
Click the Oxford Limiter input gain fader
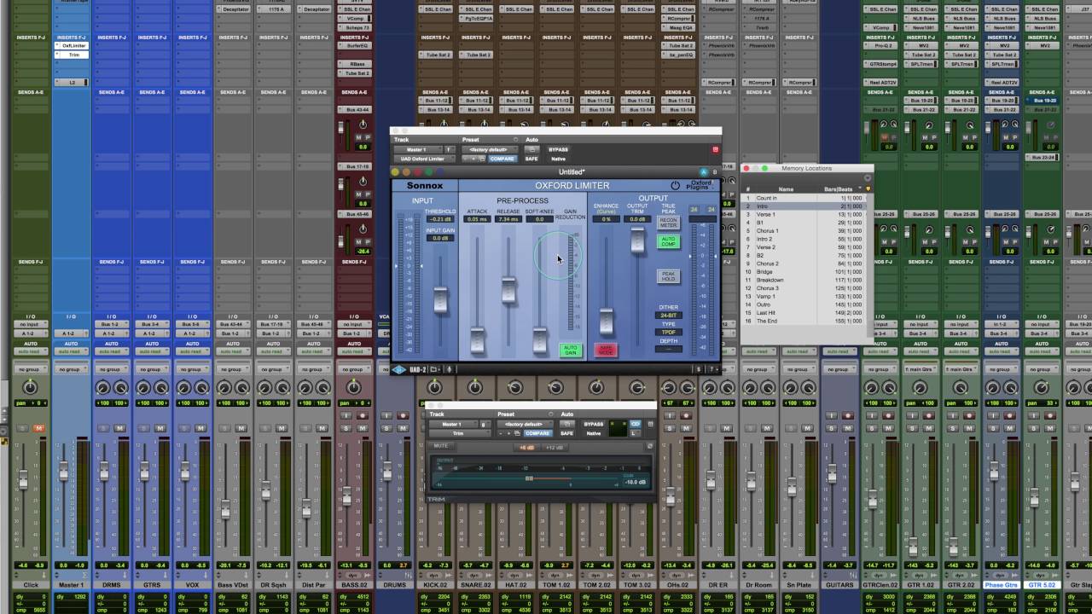pos(440,300)
